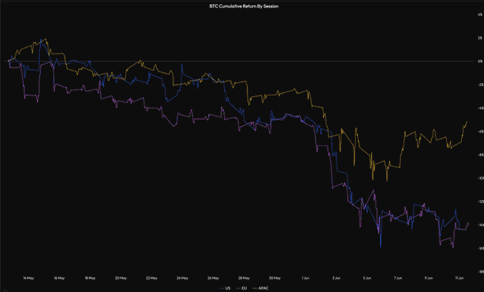
Task: Click the 18 May date label
Action: tap(90, 278)
